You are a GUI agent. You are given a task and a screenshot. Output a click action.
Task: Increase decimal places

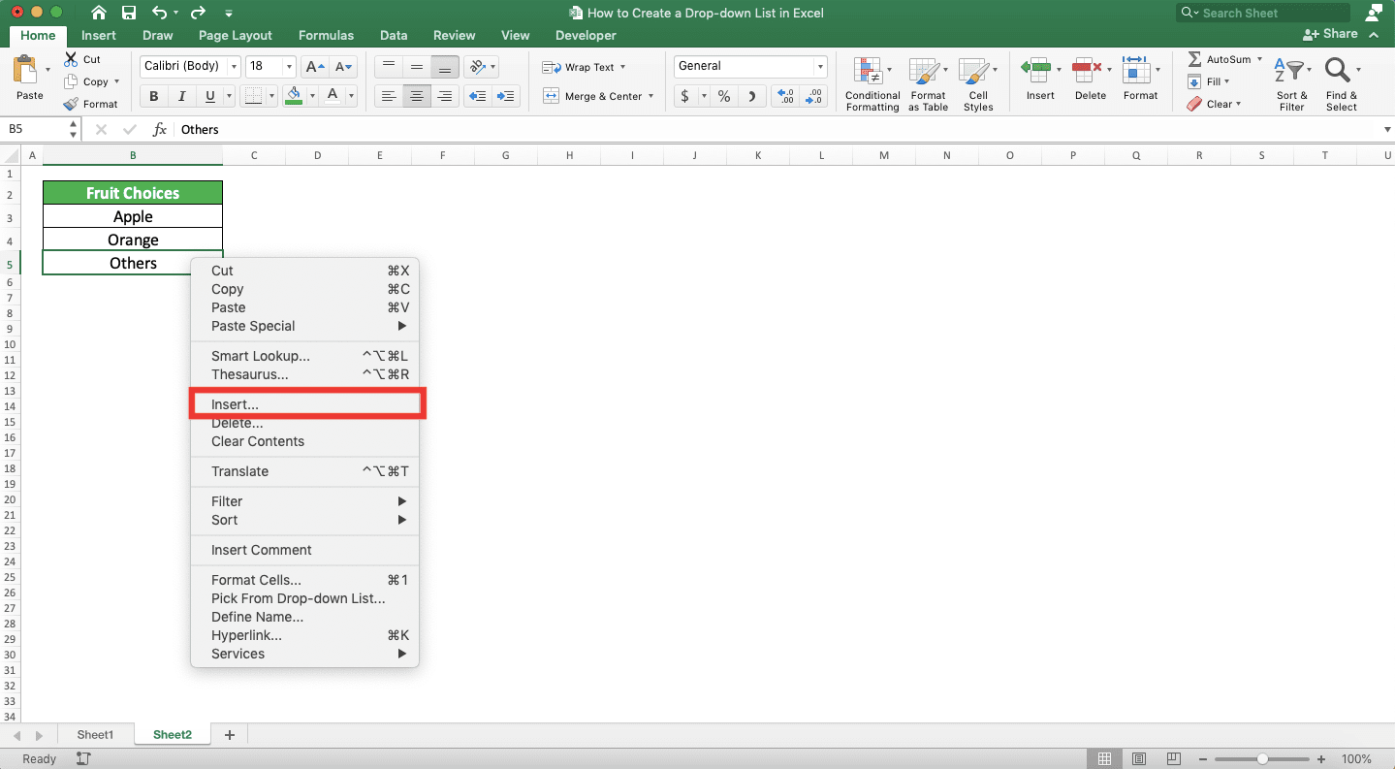tap(786, 96)
